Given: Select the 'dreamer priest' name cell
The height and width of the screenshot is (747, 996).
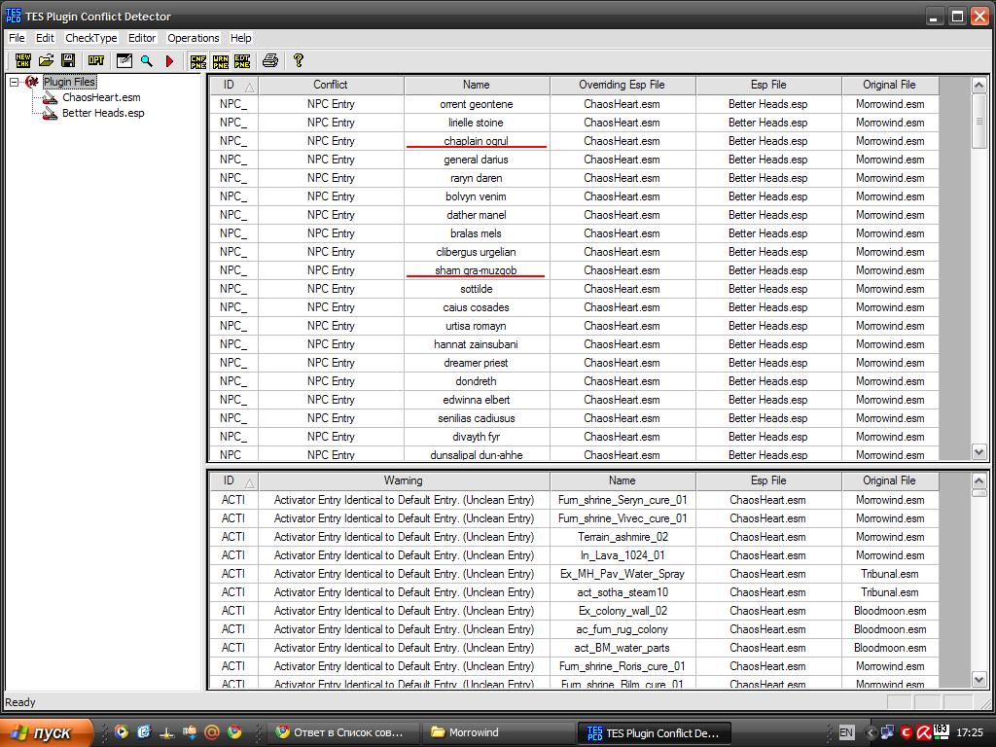Looking at the screenshot, I should pos(477,363).
